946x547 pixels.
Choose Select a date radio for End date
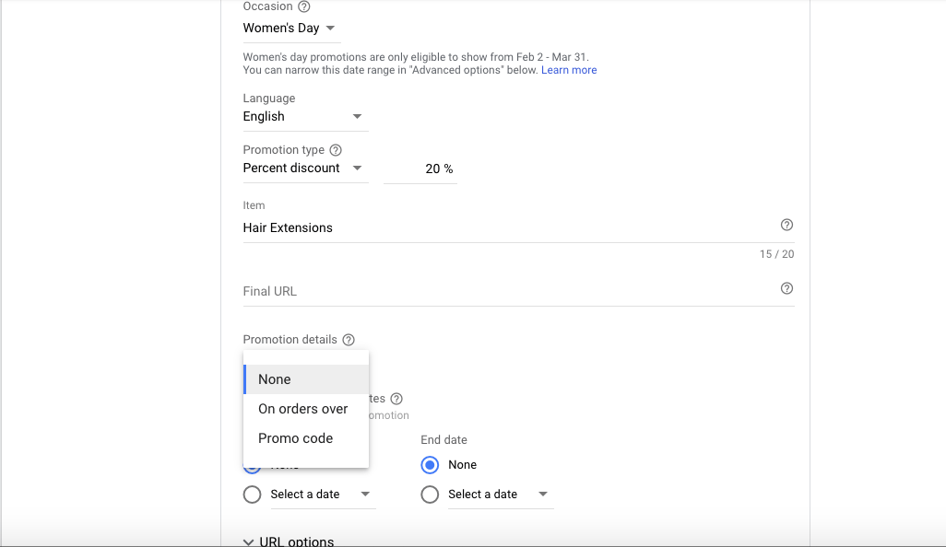(430, 495)
